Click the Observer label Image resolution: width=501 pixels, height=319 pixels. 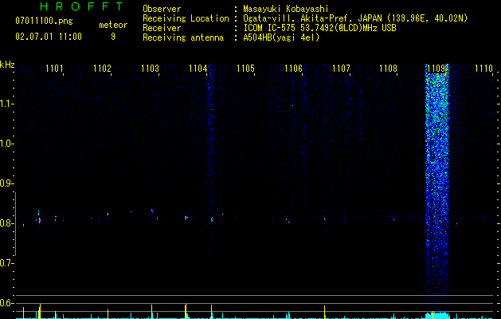coord(162,9)
